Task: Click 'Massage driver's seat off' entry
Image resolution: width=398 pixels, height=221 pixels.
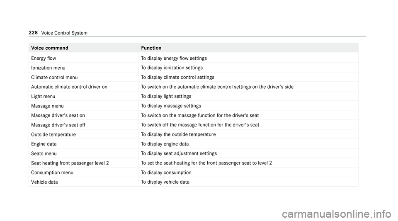Action: coord(58,125)
